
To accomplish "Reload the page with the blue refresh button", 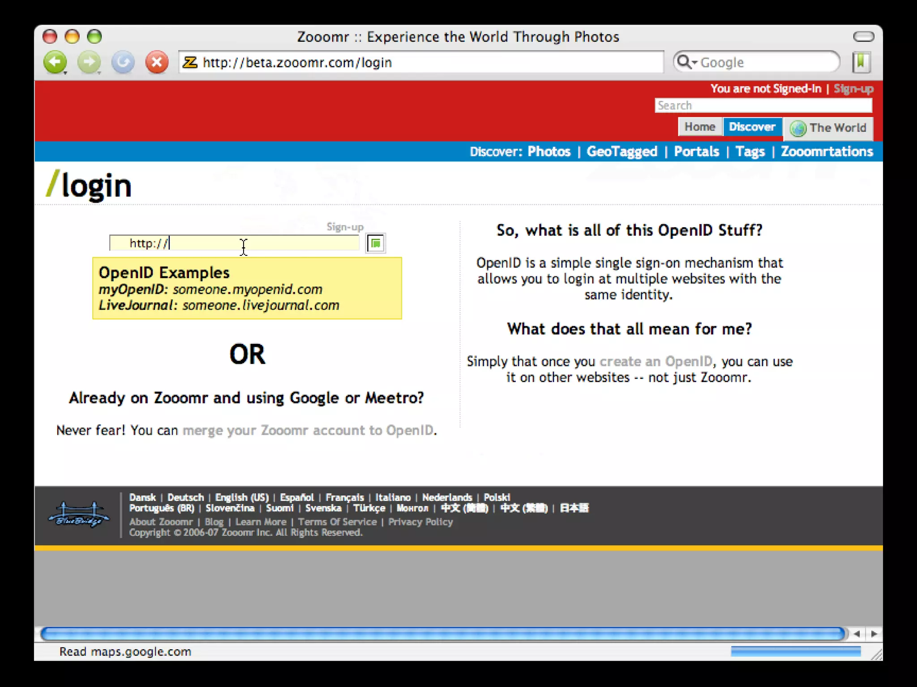I will pos(123,62).
